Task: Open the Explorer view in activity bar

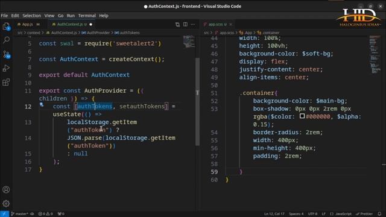Action: 6,27
